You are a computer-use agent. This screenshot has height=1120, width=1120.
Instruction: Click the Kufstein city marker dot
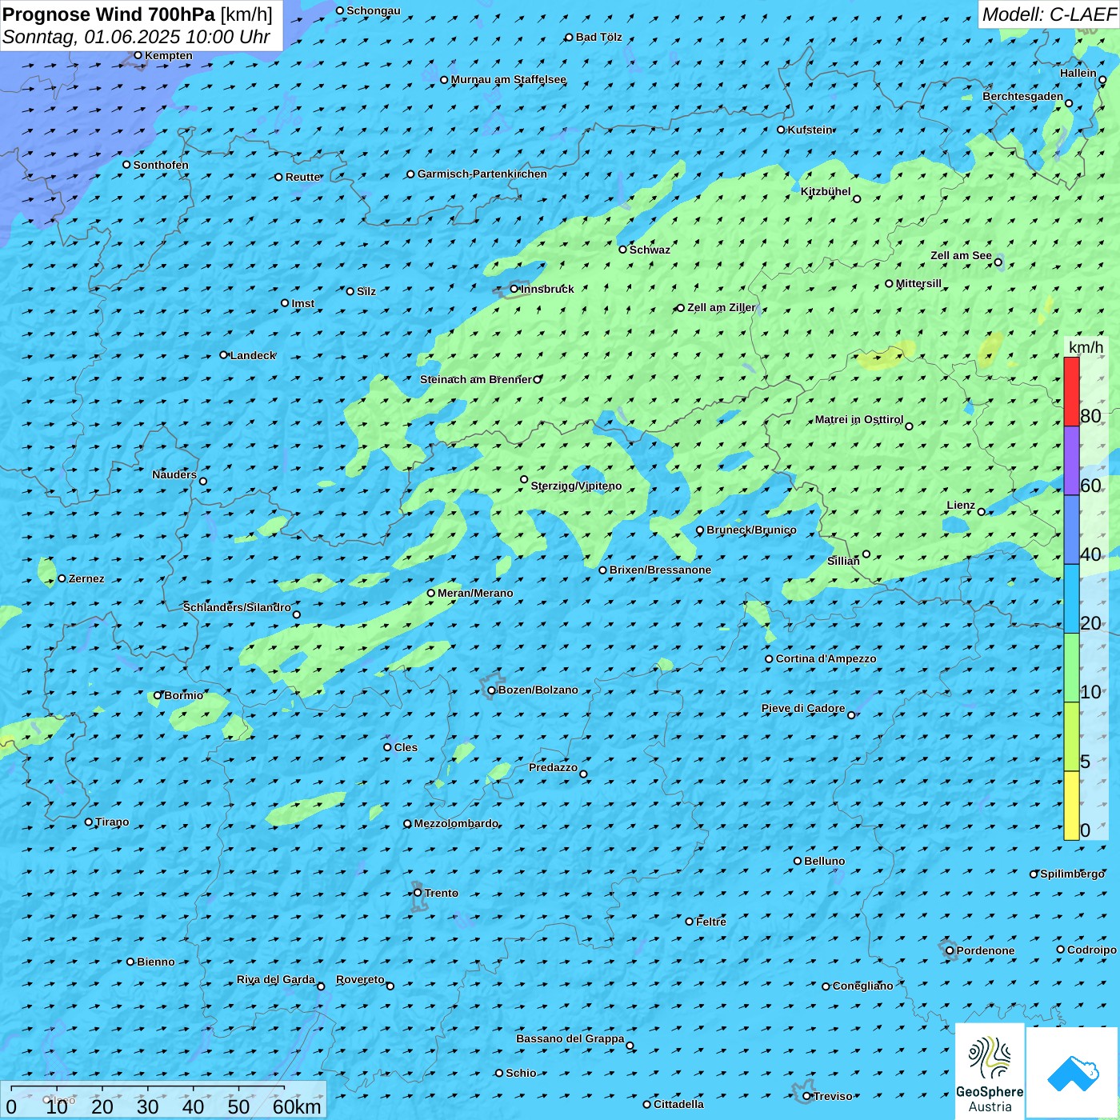(782, 130)
